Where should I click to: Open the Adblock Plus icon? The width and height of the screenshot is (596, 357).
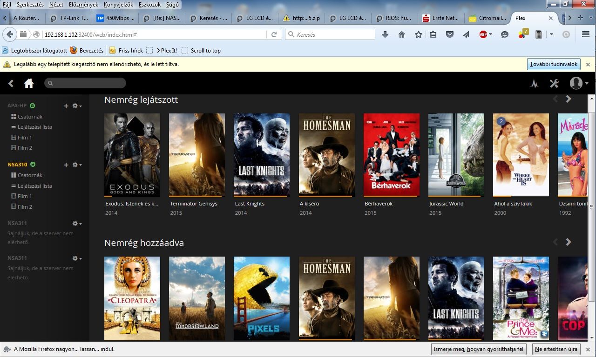[x=483, y=34]
